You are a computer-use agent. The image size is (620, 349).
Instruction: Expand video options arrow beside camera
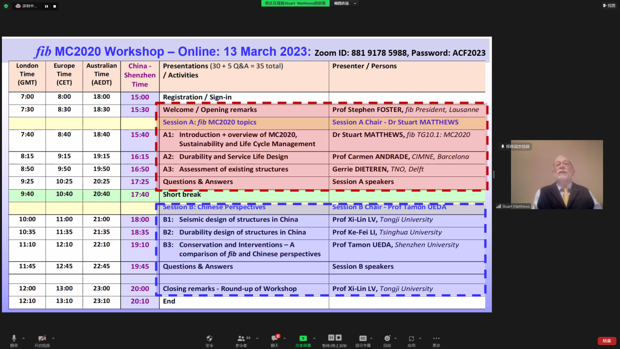pyautogui.click(x=53, y=338)
